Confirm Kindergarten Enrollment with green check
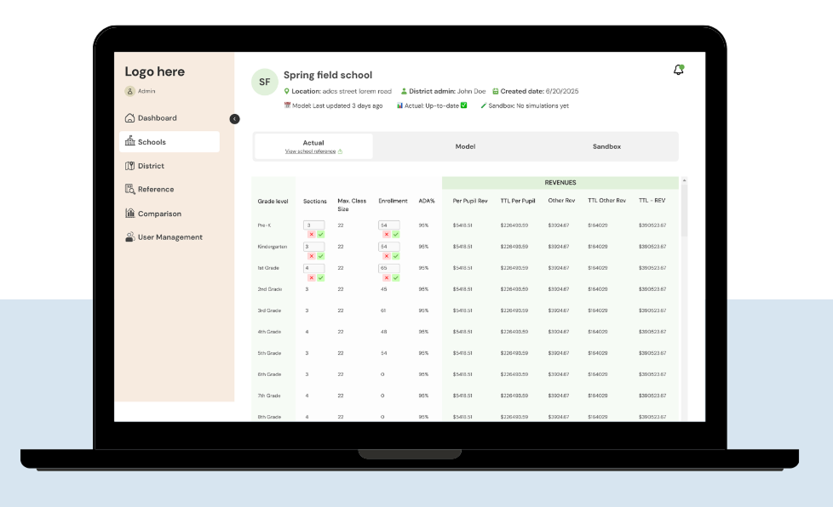Image resolution: width=833 pixels, height=507 pixels. 396,256
